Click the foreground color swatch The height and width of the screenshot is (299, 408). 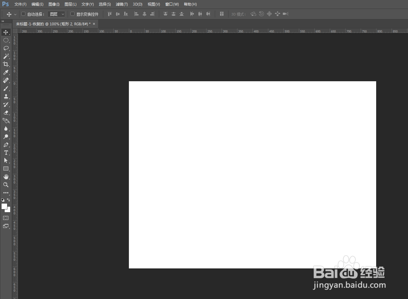(4, 206)
